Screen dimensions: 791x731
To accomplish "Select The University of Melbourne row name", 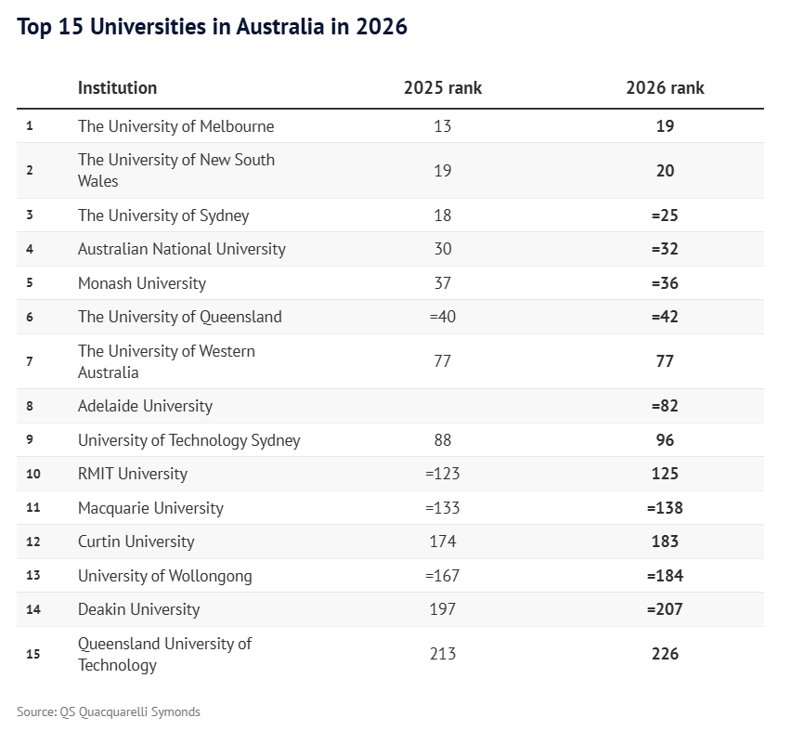I will pyautogui.click(x=175, y=126).
